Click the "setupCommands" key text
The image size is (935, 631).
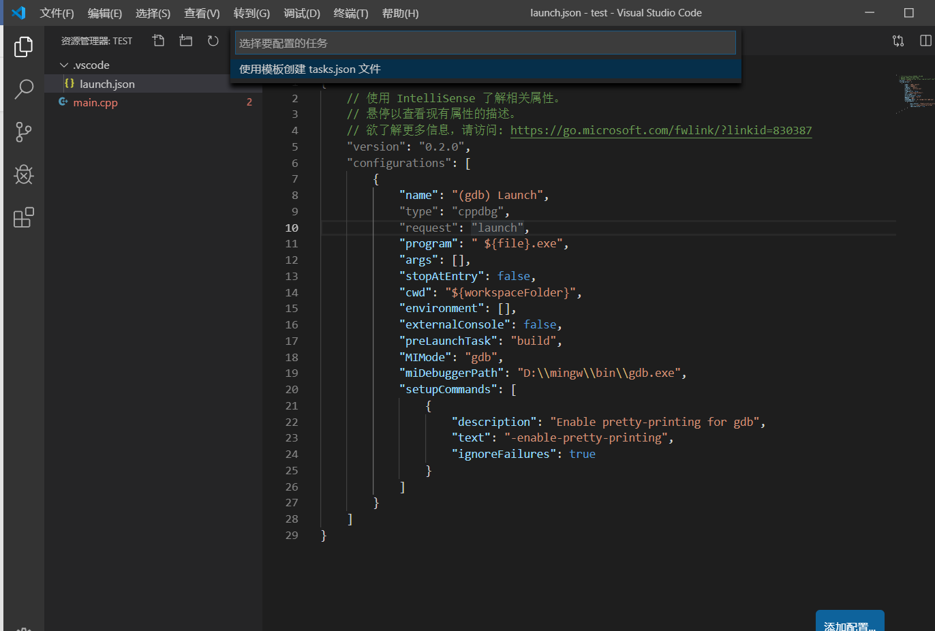pyautogui.click(x=448, y=390)
